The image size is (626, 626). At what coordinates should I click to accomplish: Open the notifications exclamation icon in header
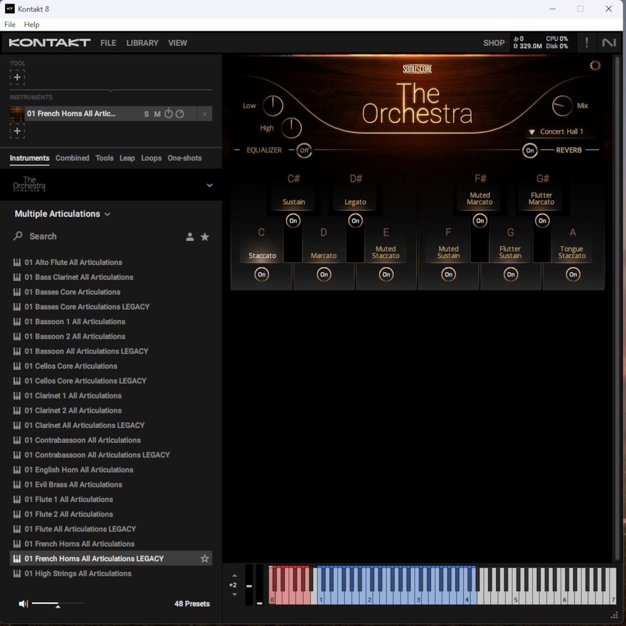pyautogui.click(x=586, y=43)
